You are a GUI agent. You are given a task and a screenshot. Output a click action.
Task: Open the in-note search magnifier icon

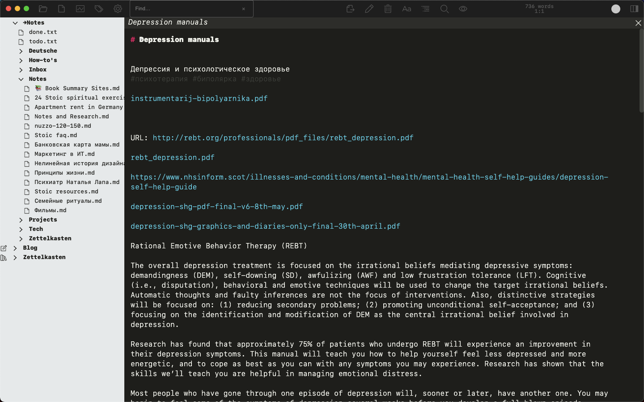(444, 8)
